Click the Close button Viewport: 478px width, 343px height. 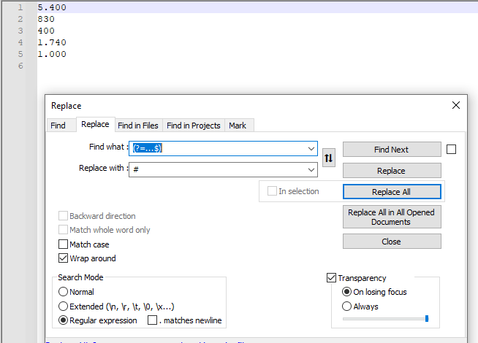[x=392, y=242]
